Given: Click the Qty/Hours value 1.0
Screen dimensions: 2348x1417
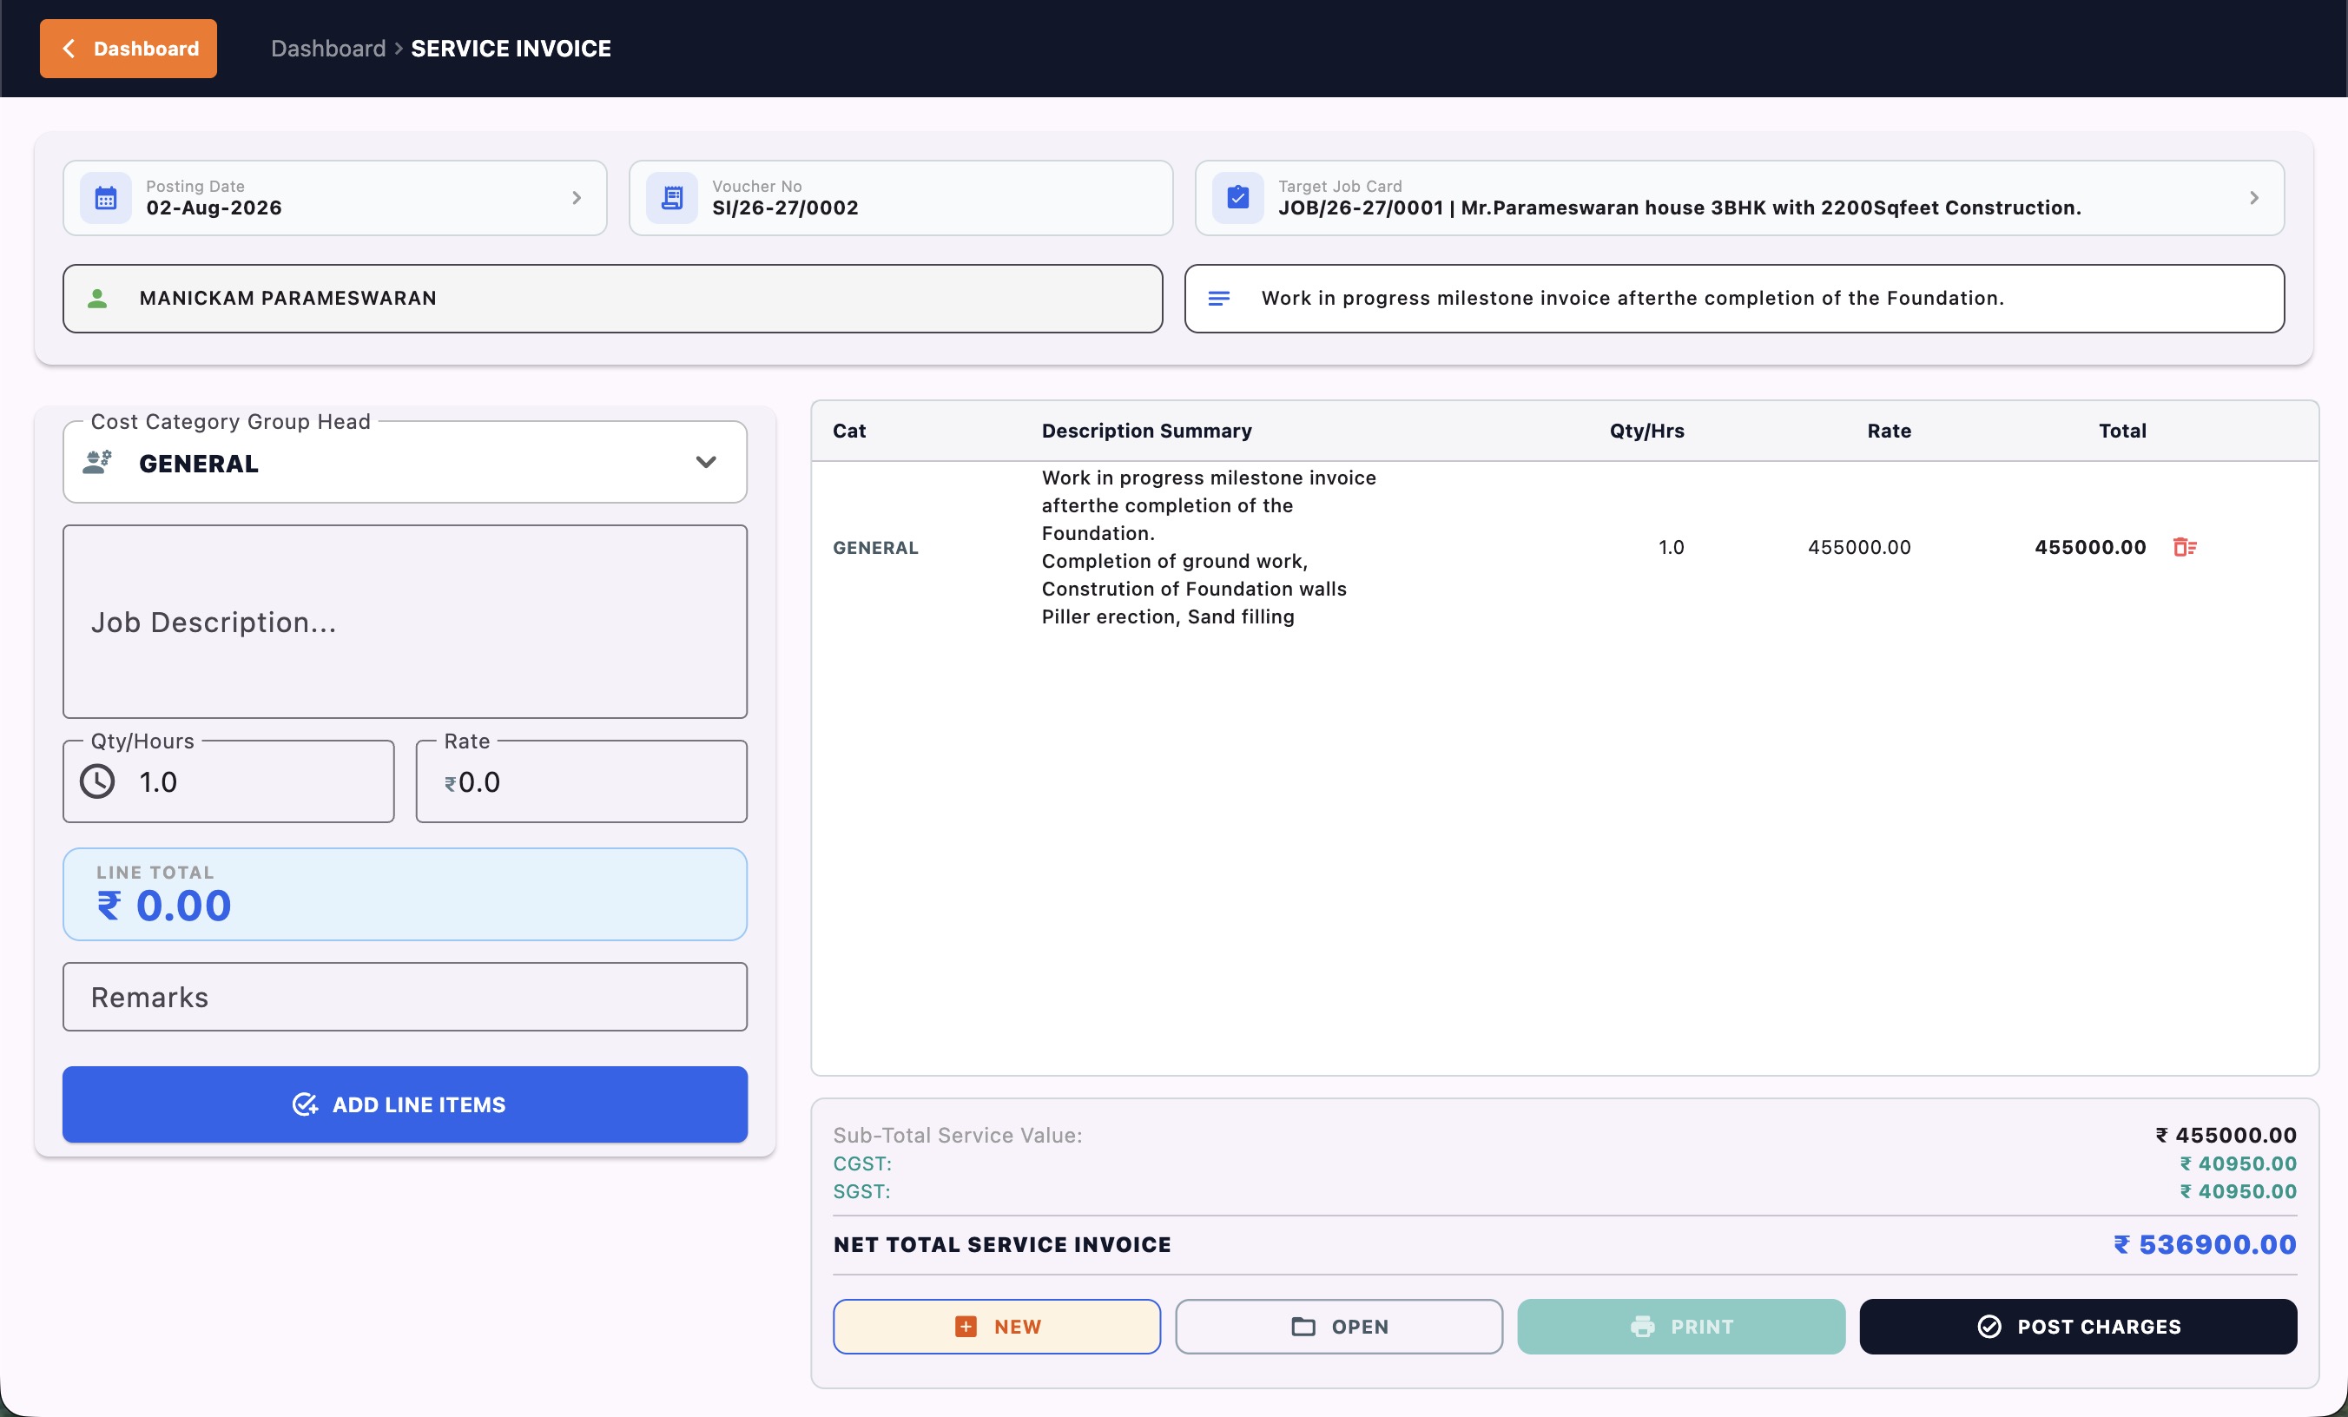Looking at the screenshot, I should (x=158, y=782).
